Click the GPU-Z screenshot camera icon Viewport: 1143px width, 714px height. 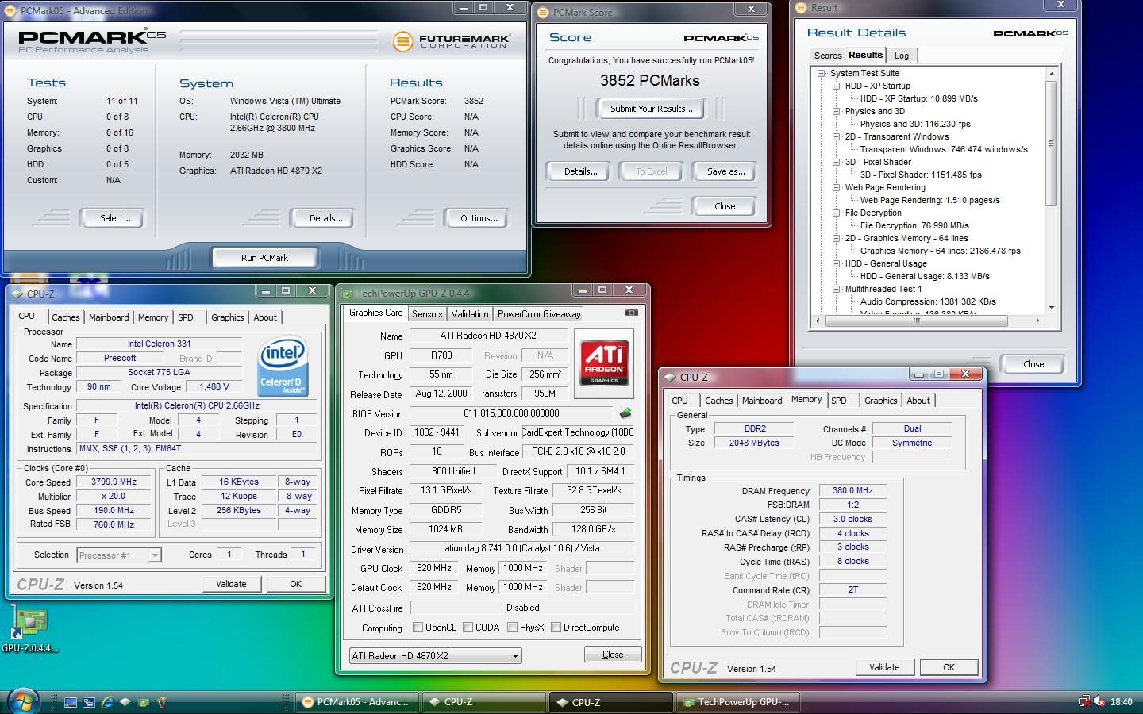click(631, 313)
